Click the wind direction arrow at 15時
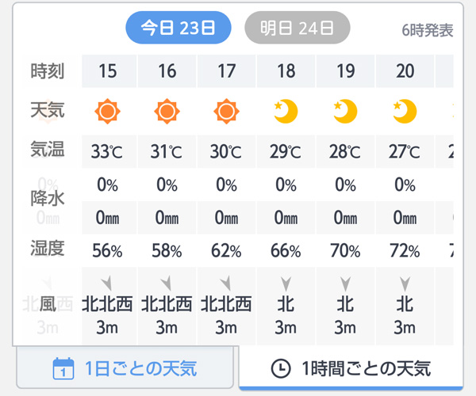Image resolution: width=476 pixels, height=396 pixels. coord(108,283)
